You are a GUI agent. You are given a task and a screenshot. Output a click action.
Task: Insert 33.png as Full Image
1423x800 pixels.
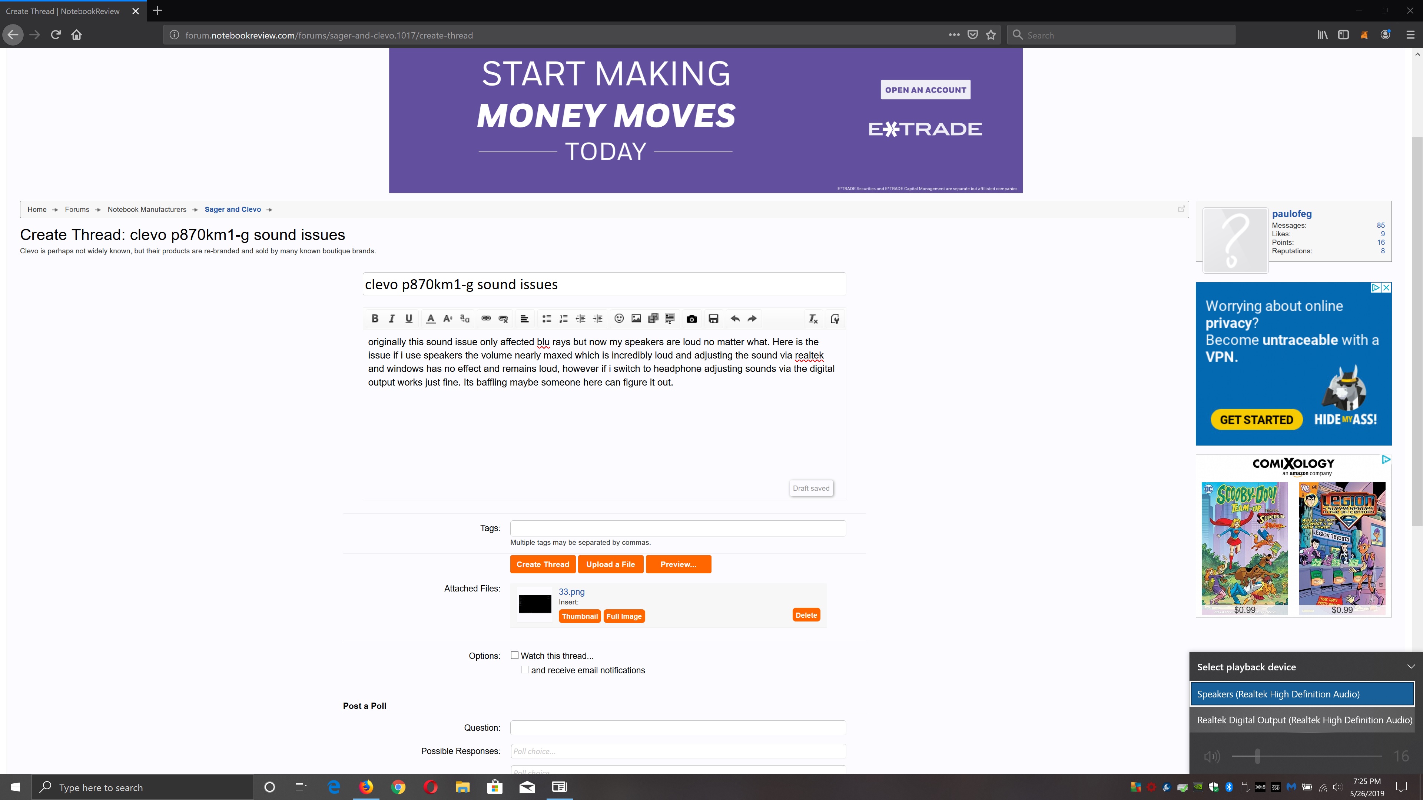pyautogui.click(x=624, y=616)
